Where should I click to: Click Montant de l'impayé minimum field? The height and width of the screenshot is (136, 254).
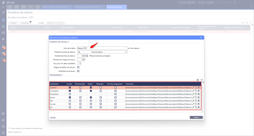coord(81,60)
